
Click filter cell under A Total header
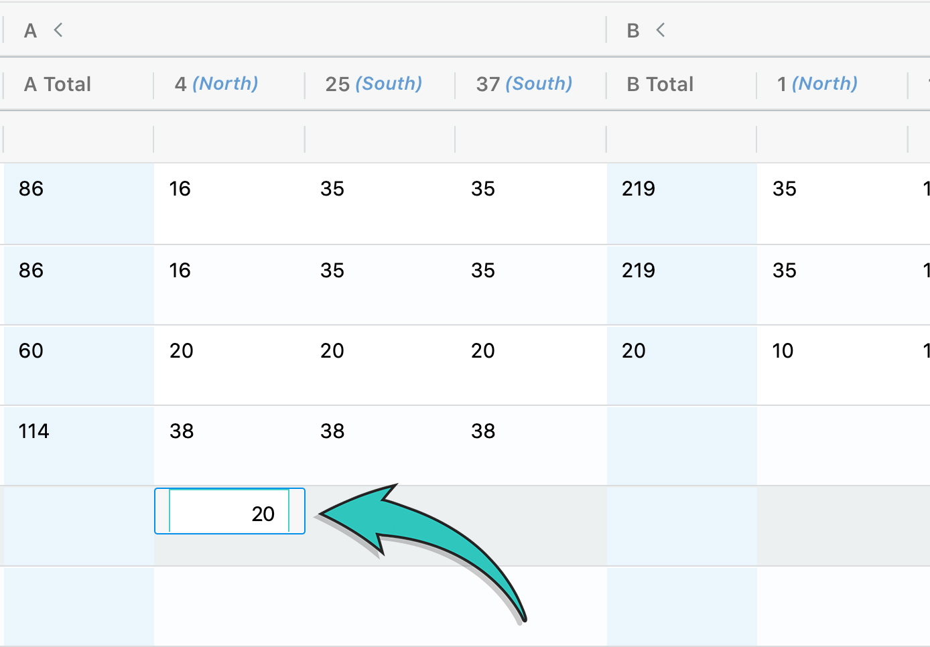[x=78, y=139]
